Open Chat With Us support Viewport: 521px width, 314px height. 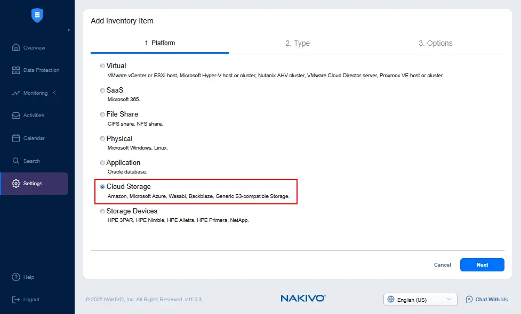point(486,299)
